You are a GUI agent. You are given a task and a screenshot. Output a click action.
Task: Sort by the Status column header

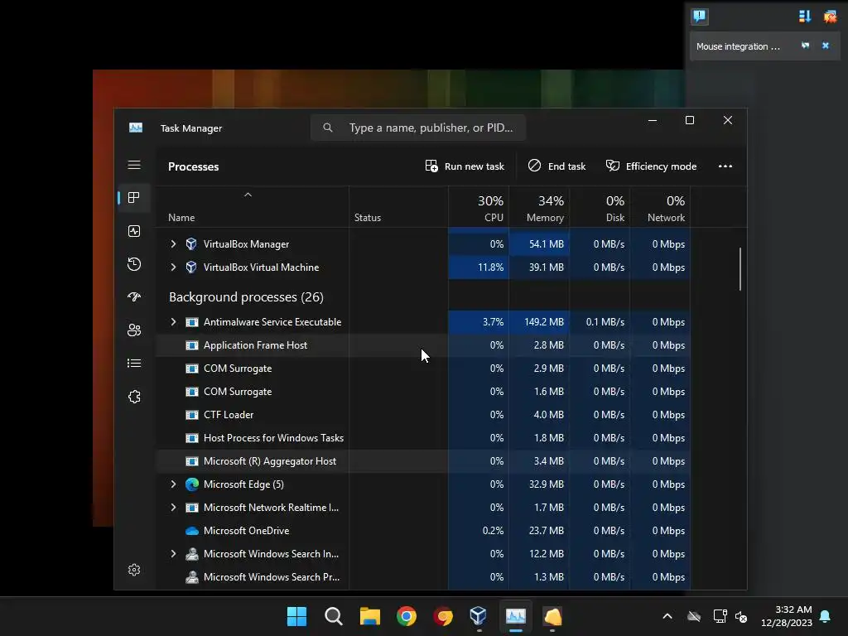(398, 208)
